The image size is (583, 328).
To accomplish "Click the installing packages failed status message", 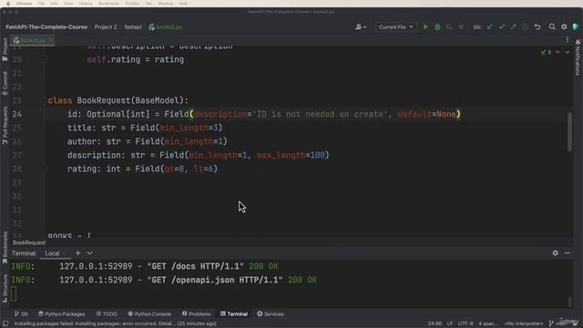I will 116,323.
